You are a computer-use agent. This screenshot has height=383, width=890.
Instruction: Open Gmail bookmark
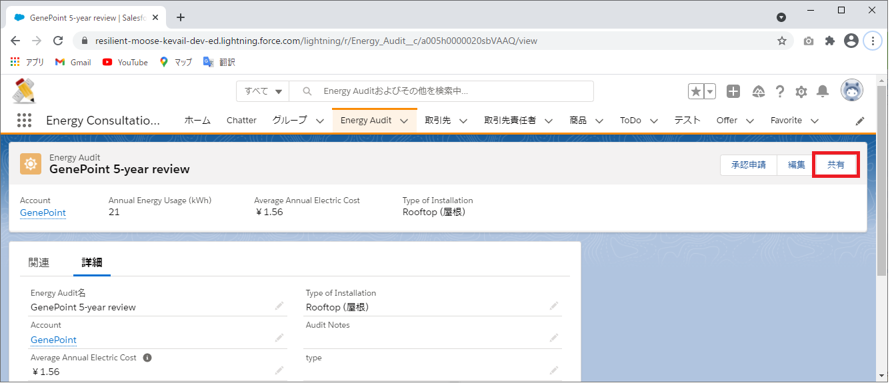coord(73,62)
